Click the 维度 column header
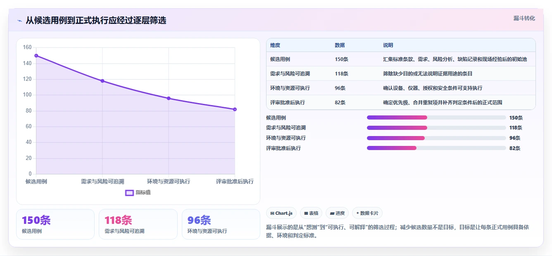The width and height of the screenshot is (552, 256). point(275,45)
